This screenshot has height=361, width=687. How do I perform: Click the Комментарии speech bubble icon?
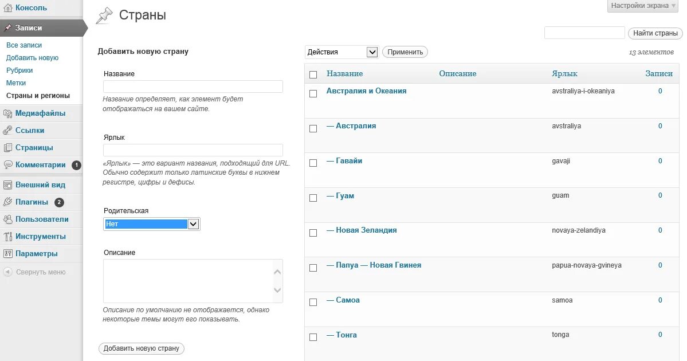(x=7, y=165)
